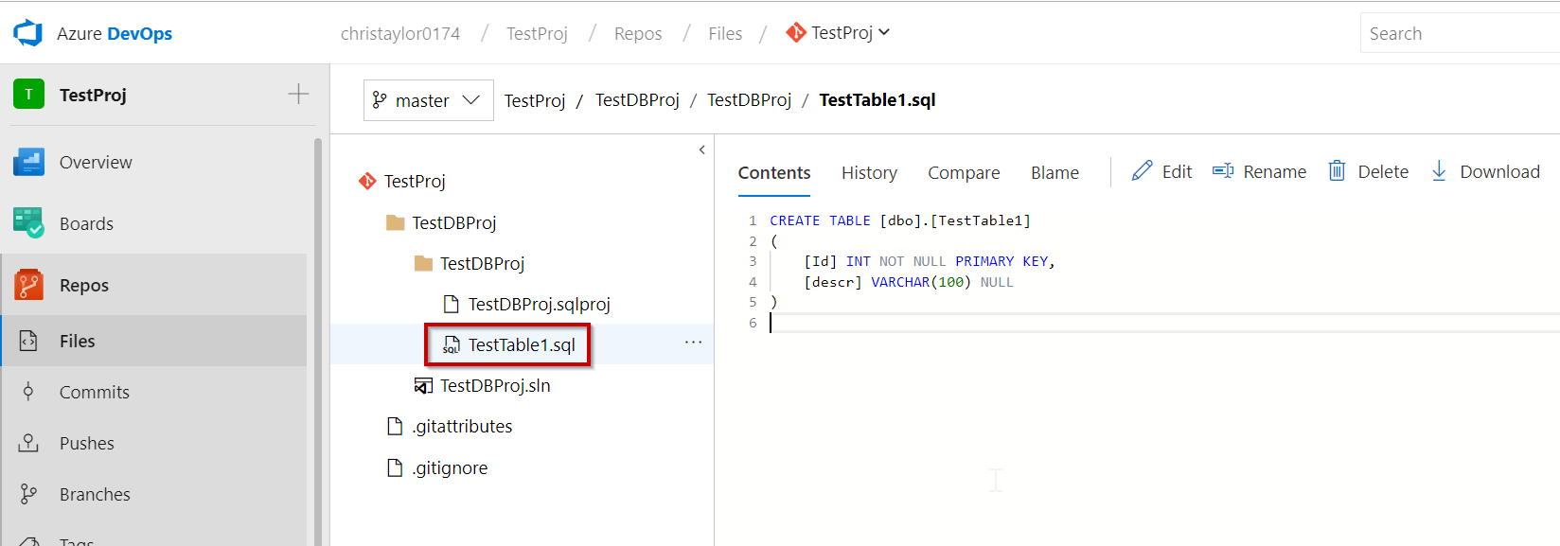The image size is (1560, 546).
Task: Click the Search input field
Action: [1458, 33]
